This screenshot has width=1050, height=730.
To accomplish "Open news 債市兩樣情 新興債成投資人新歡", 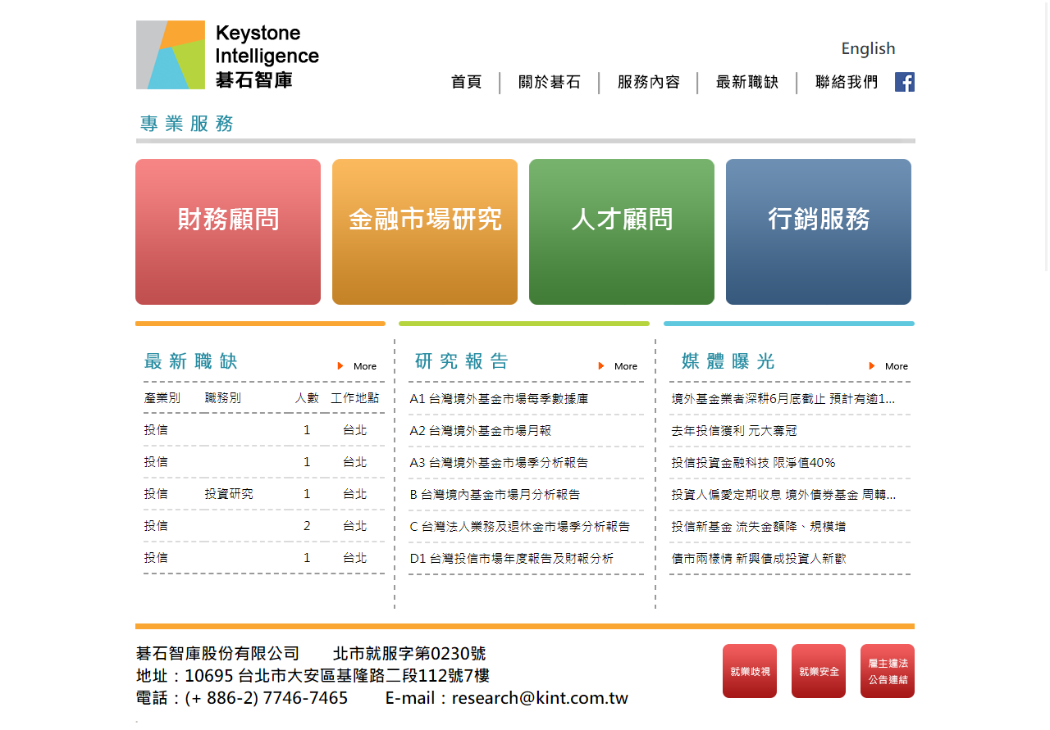I will tap(759, 559).
